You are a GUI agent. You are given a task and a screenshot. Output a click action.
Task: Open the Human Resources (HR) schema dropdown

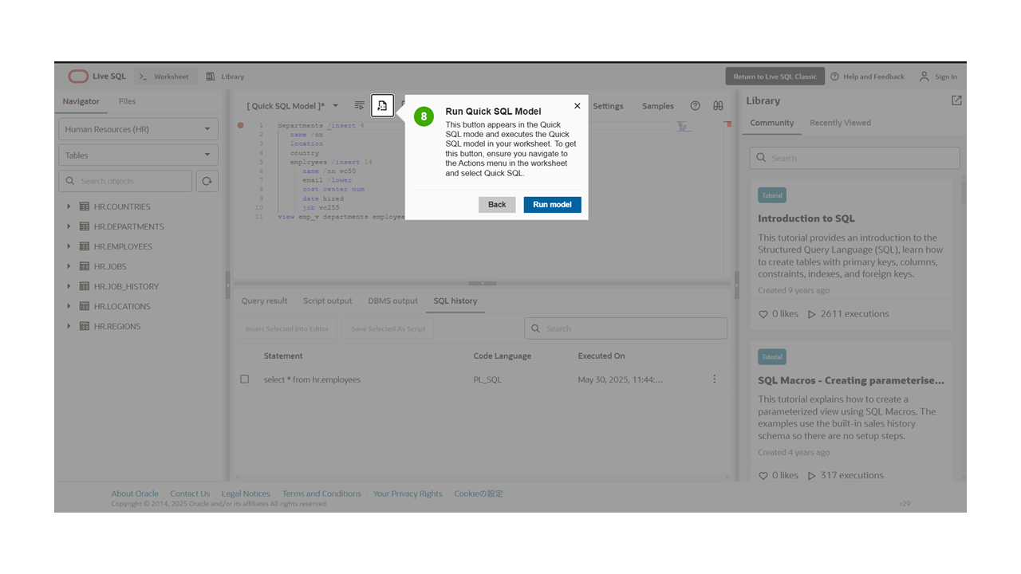pyautogui.click(x=137, y=128)
